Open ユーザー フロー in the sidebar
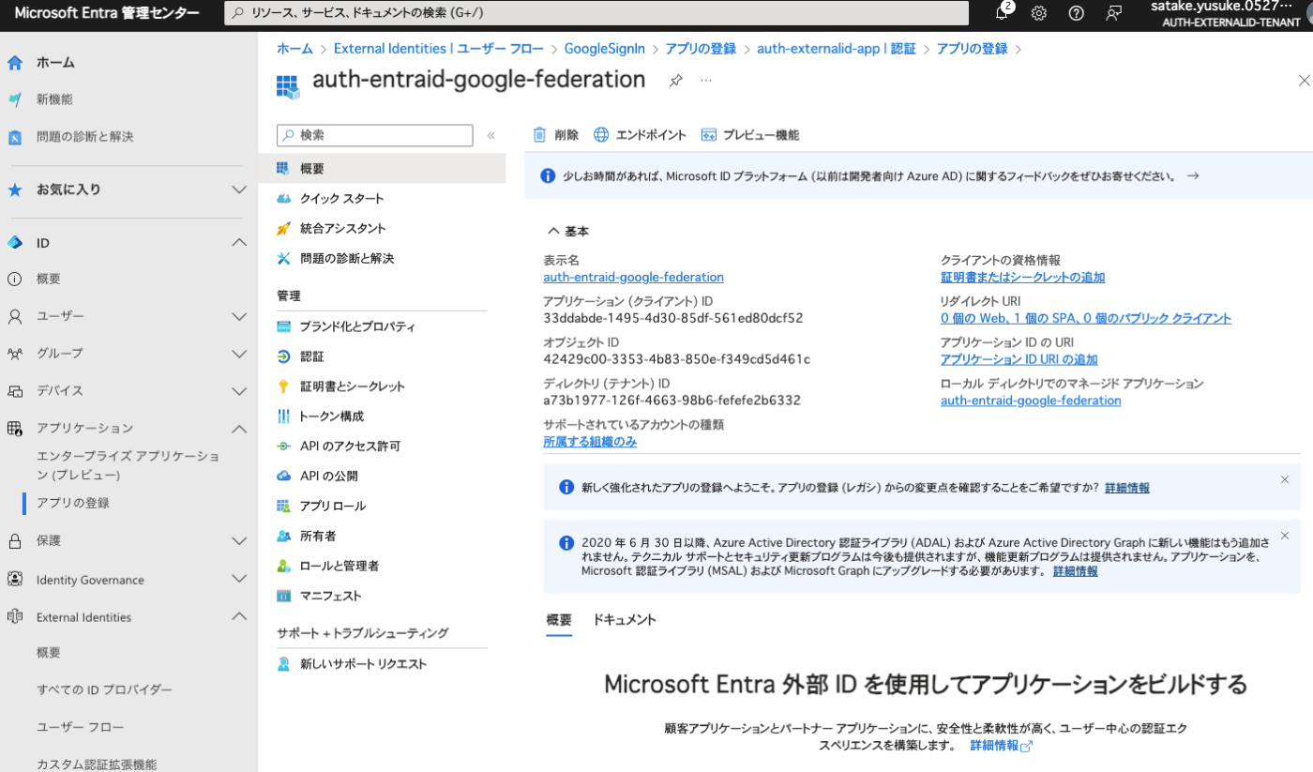 click(80, 728)
